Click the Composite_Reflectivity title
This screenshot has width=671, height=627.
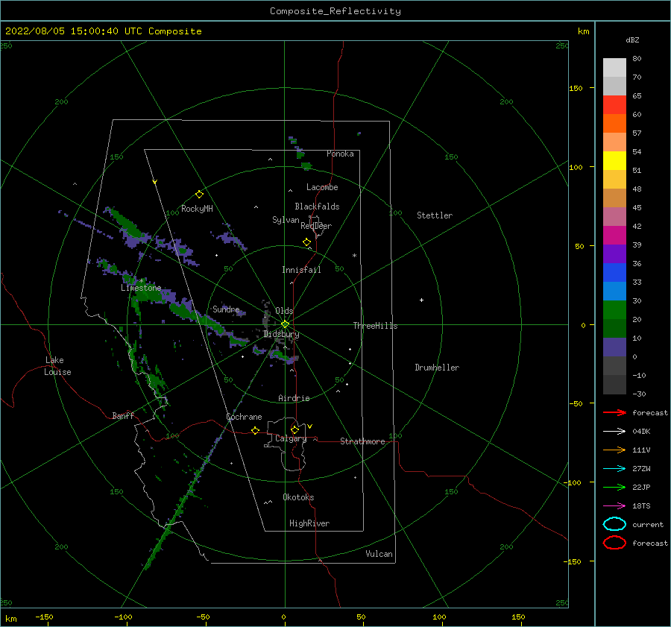coord(335,11)
